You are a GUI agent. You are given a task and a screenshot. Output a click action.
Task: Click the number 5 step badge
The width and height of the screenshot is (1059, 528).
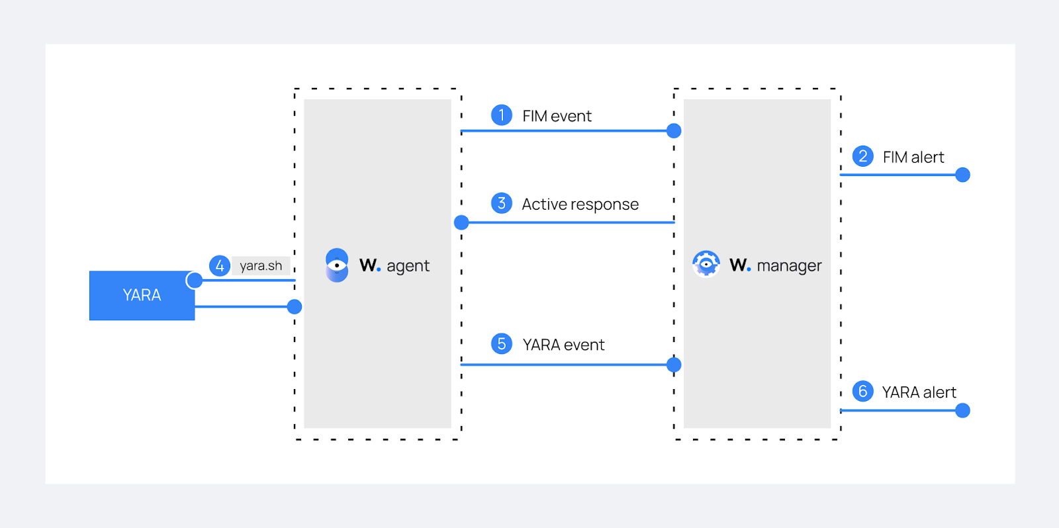coord(502,344)
